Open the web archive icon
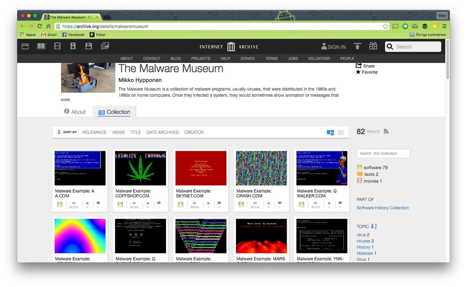Image resolution: width=467 pixels, height=287 pixels. pyautogui.click(x=25, y=46)
